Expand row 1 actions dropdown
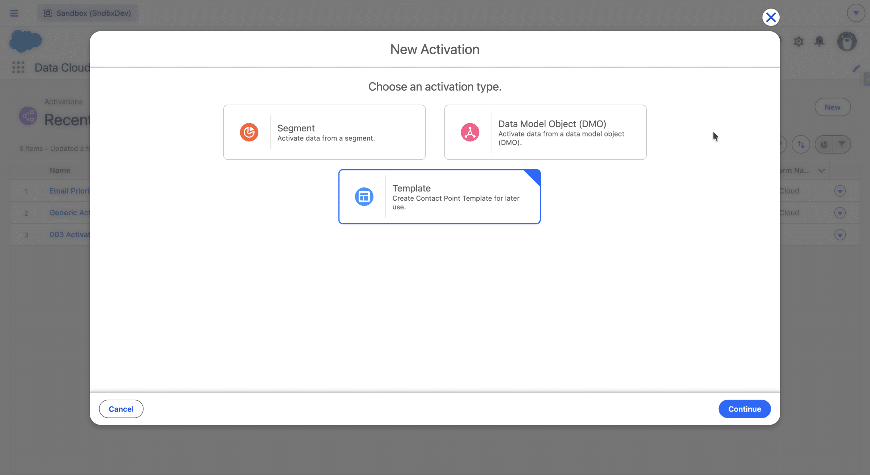Screen dimensions: 870x475 click(840, 191)
